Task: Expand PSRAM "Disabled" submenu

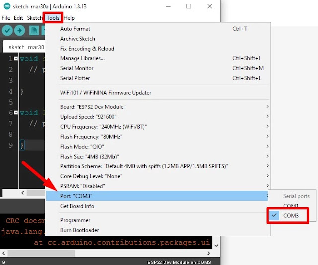Action: tap(158, 186)
